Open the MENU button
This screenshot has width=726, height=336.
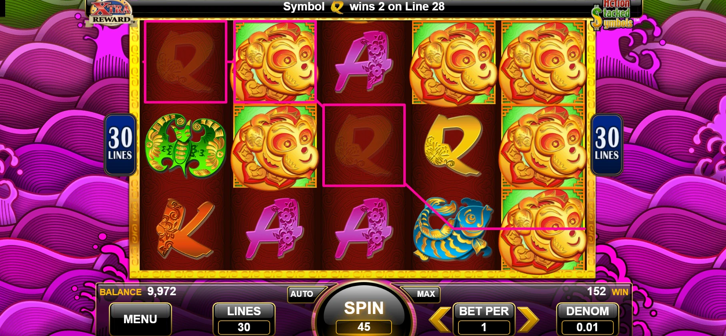coord(140,319)
